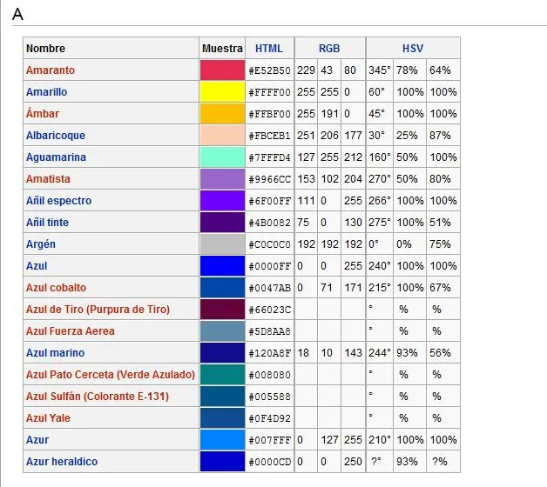Open Azul Pato Cerceta (Verde Azulado) link
Image resolution: width=547 pixels, height=487 pixels.
111,375
